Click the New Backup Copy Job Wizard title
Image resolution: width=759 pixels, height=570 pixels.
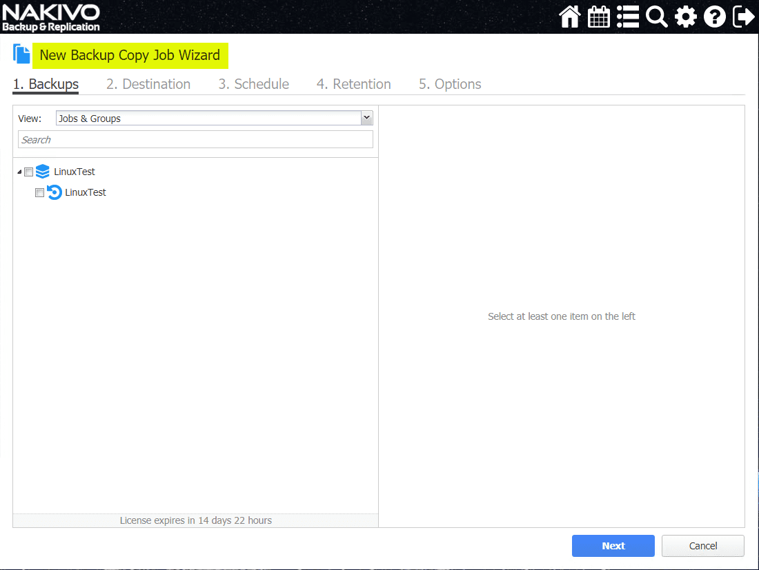pyautogui.click(x=130, y=55)
